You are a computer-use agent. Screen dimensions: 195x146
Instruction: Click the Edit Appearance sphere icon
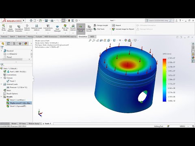(x=126, y=40)
